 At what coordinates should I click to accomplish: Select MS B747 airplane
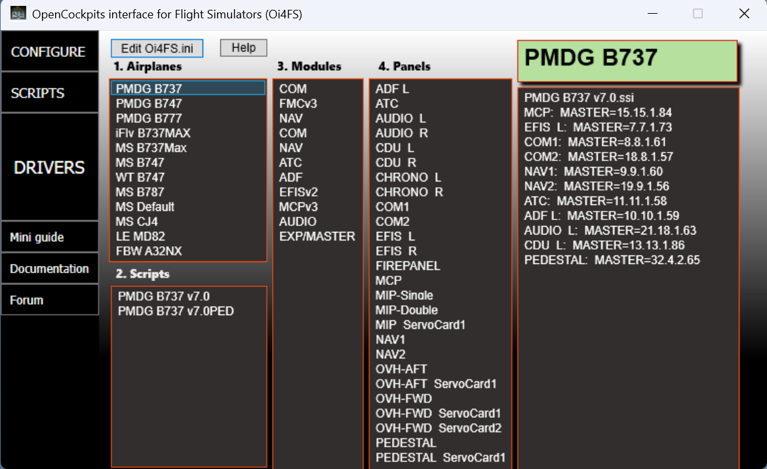[140, 162]
